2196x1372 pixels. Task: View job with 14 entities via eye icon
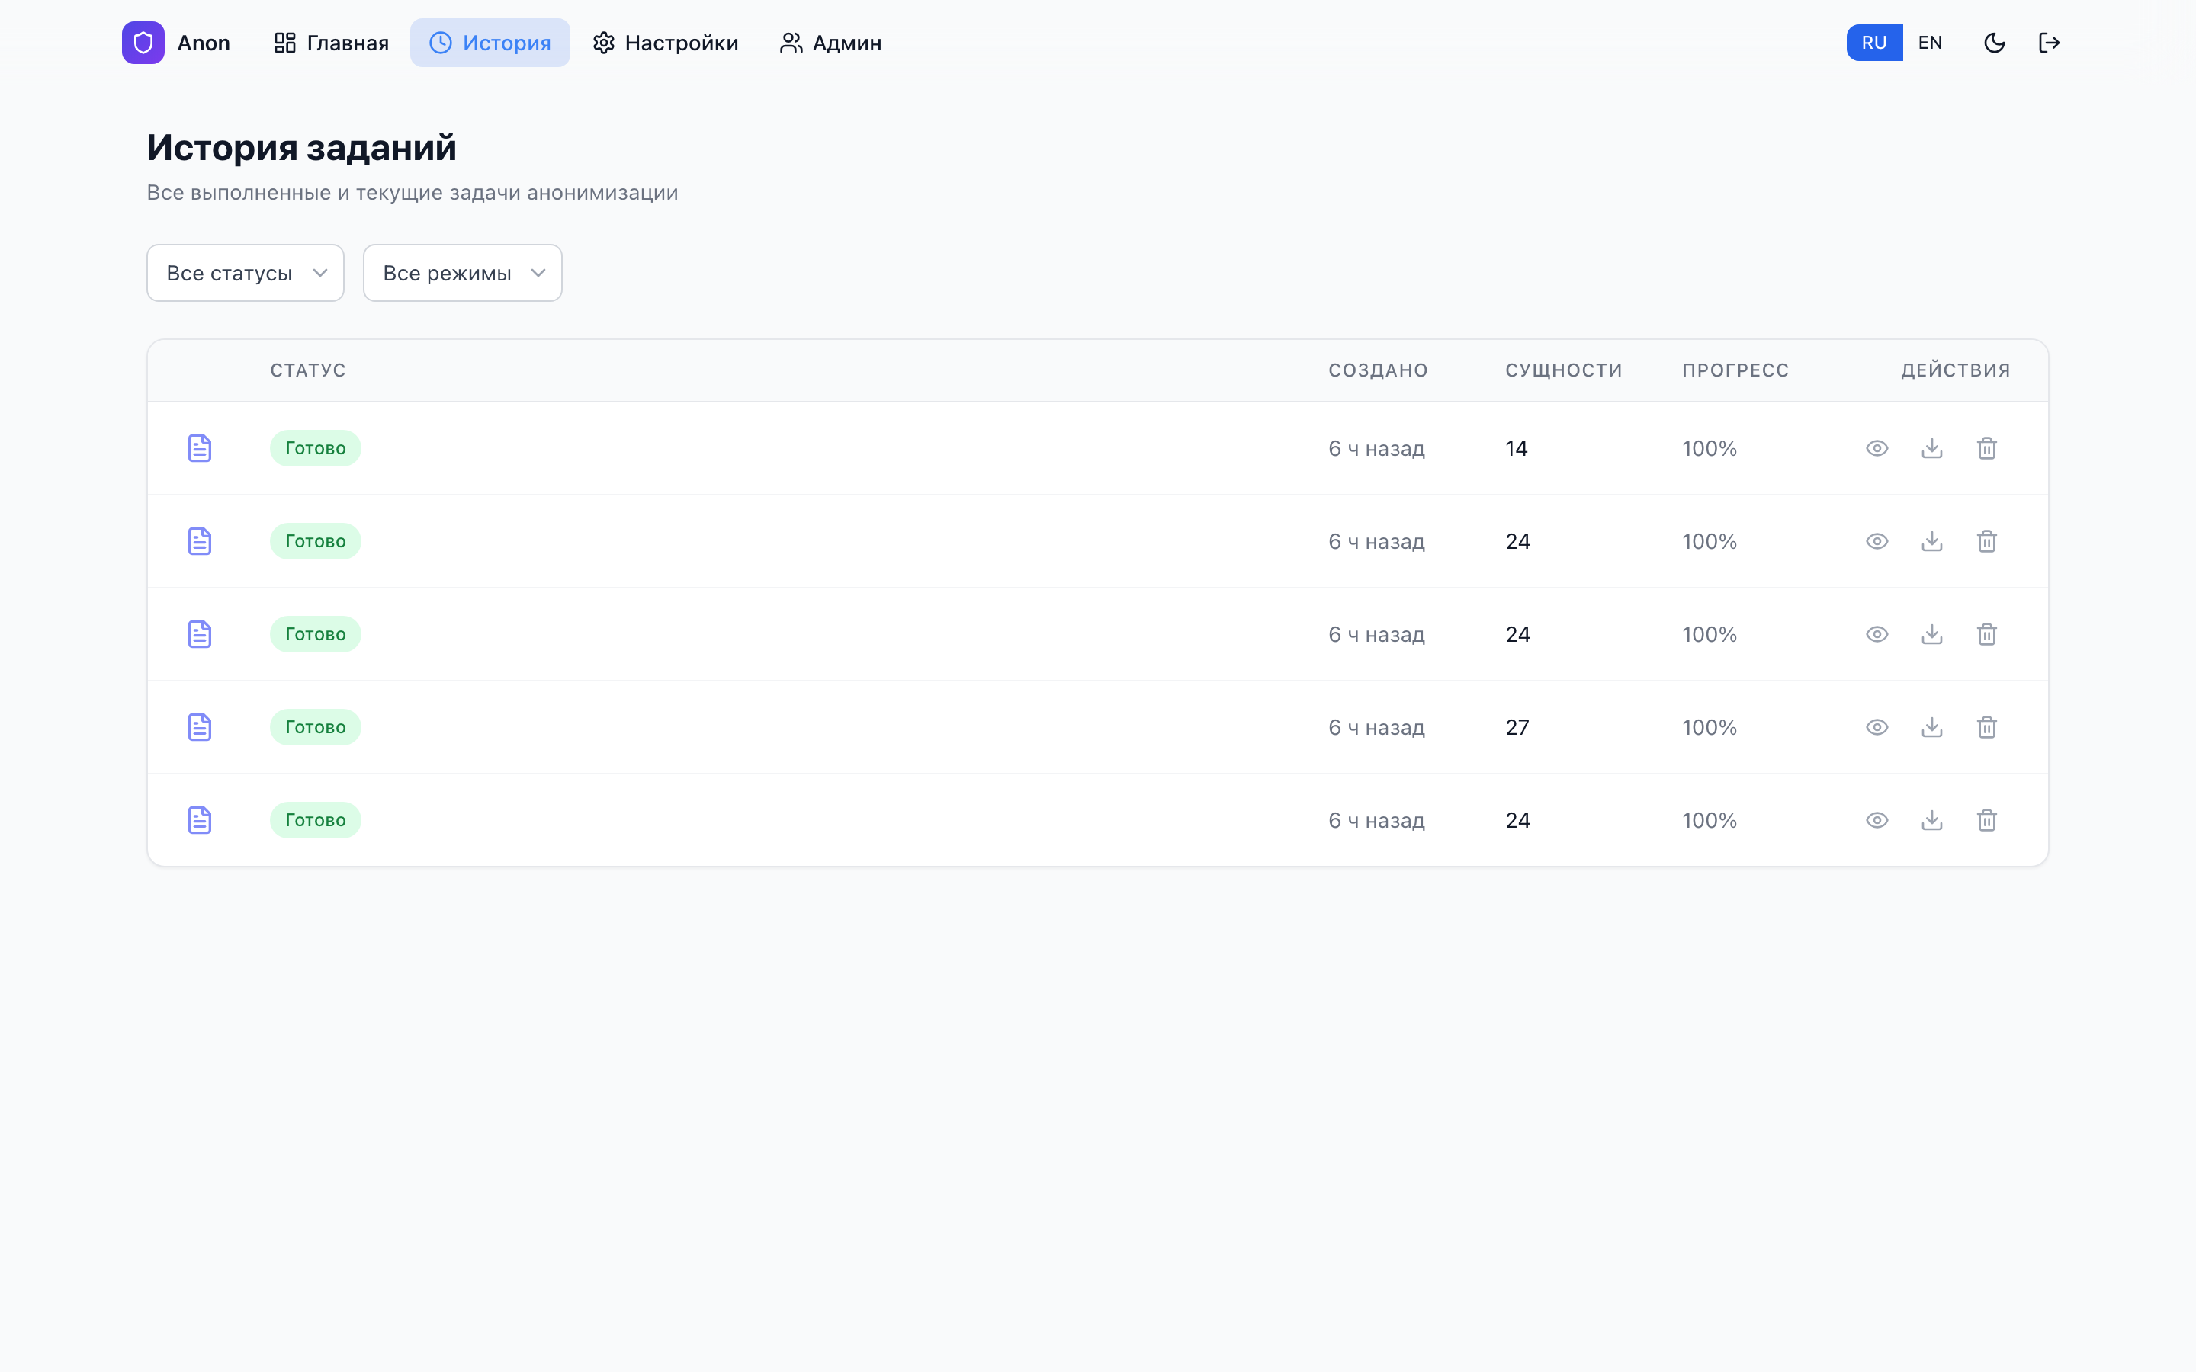coord(1877,448)
